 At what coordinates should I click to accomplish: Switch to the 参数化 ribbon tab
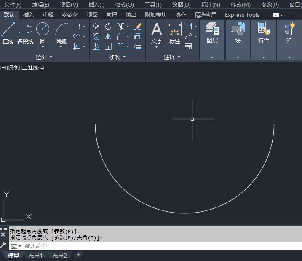point(70,15)
